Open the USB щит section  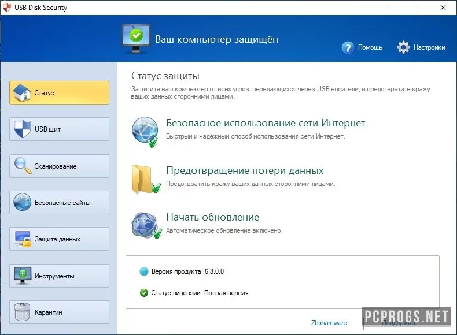pos(59,129)
